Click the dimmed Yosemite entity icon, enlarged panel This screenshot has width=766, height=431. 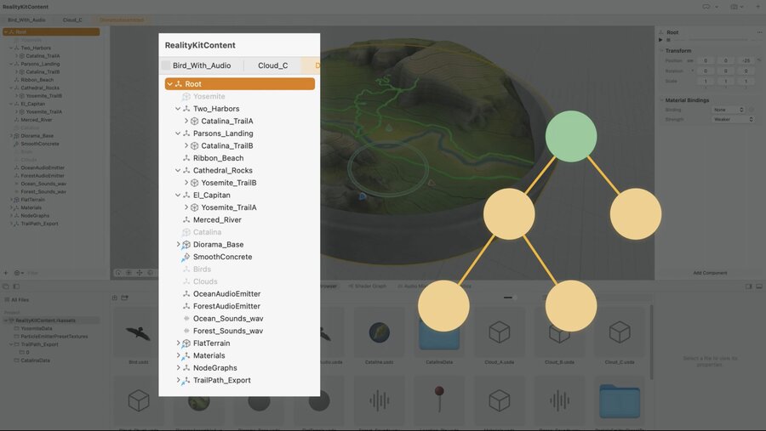[186, 97]
